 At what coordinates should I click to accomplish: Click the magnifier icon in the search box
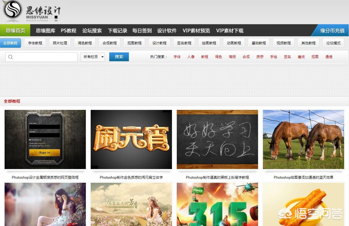coord(11,57)
